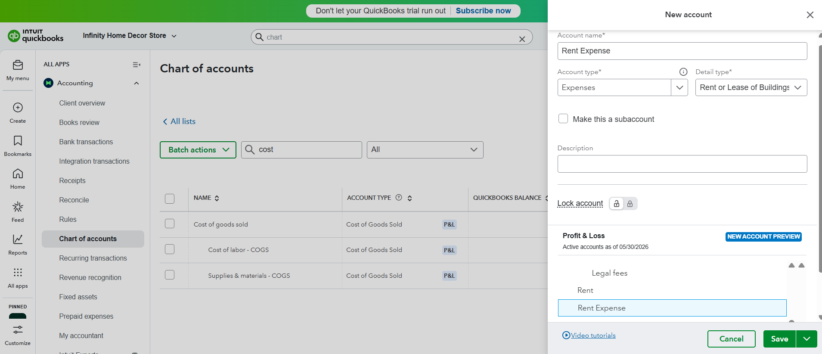The image size is (822, 354).
Task: Open the All apps grid icon
Action: [x=18, y=273]
